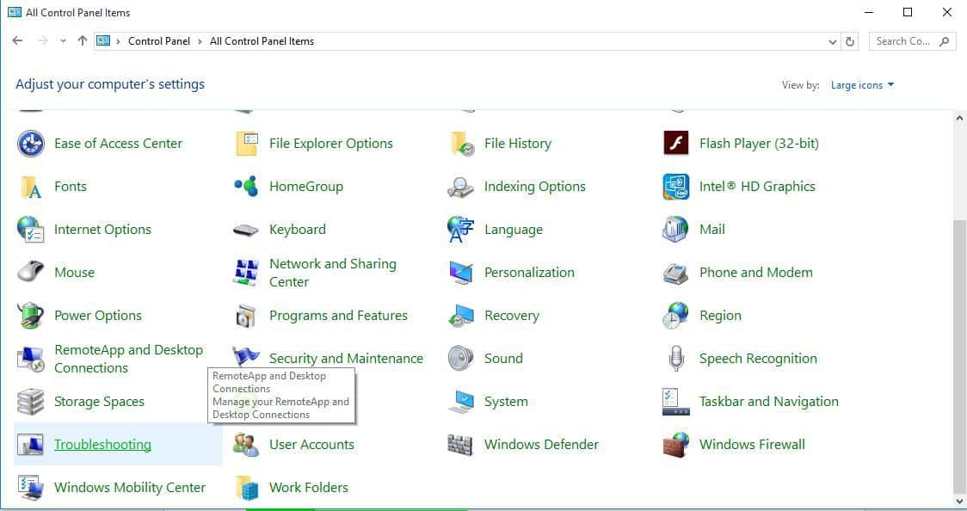967x511 pixels.
Task: Expand recent locations next to the Back button
Action: (x=63, y=40)
